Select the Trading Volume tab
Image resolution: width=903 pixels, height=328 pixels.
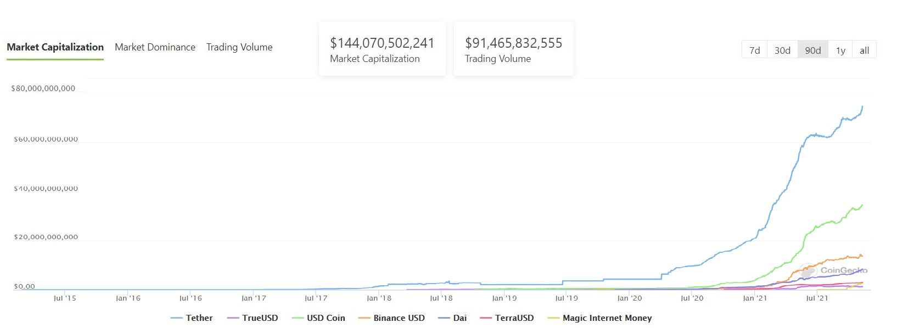[x=239, y=47]
